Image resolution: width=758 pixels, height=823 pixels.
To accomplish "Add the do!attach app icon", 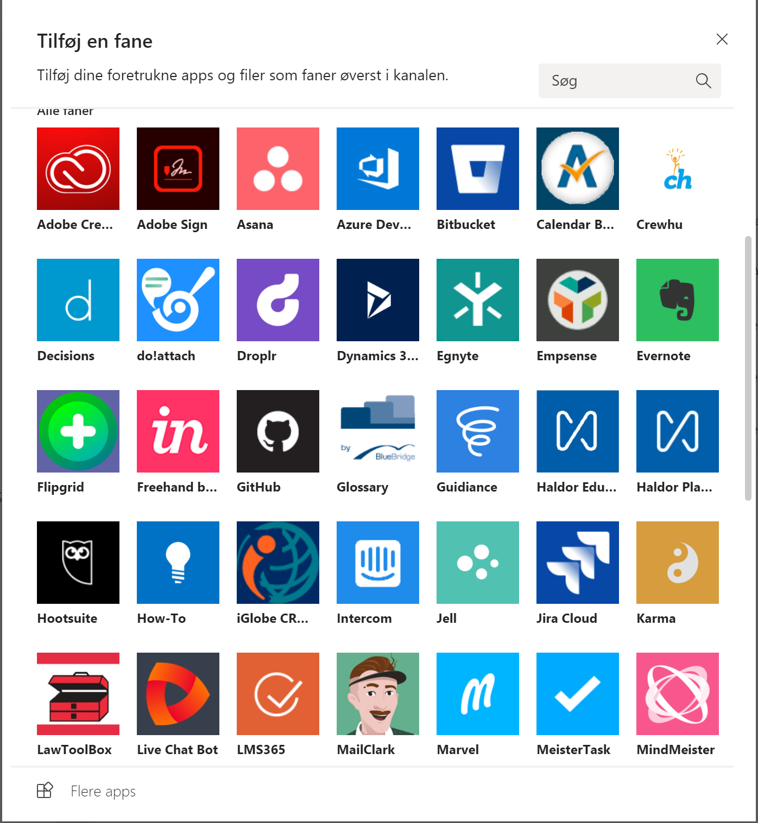I will (x=178, y=300).
